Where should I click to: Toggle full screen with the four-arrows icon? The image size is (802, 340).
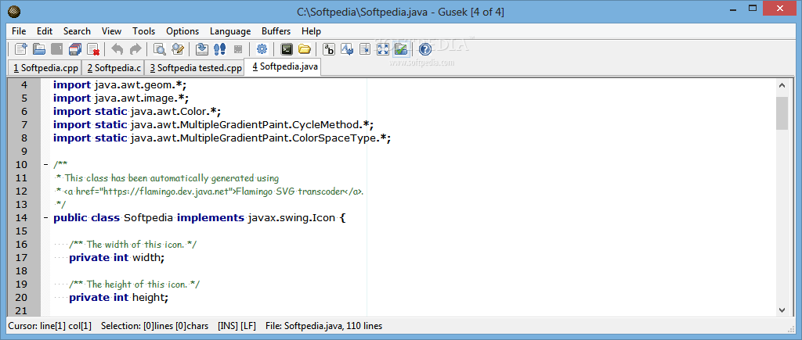(383, 49)
